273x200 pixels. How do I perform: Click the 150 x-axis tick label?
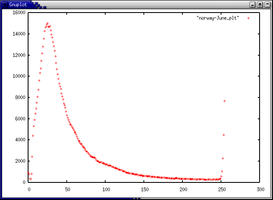[x=144, y=189]
